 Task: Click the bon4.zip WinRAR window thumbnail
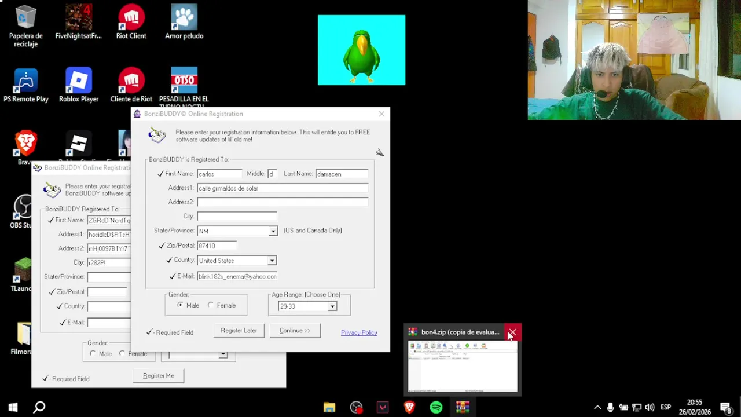click(x=463, y=367)
